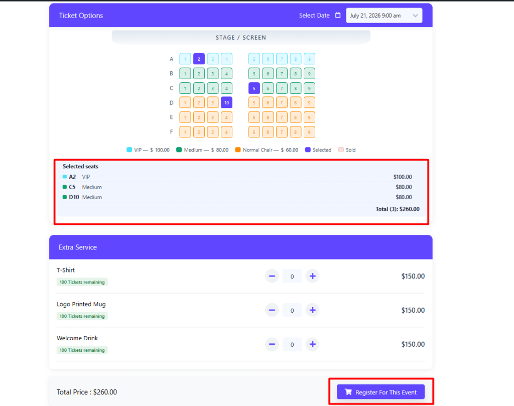Screen dimensions: 514x406
Task: Click the A2 VIP row in Selected seats
Action: (x=241, y=177)
